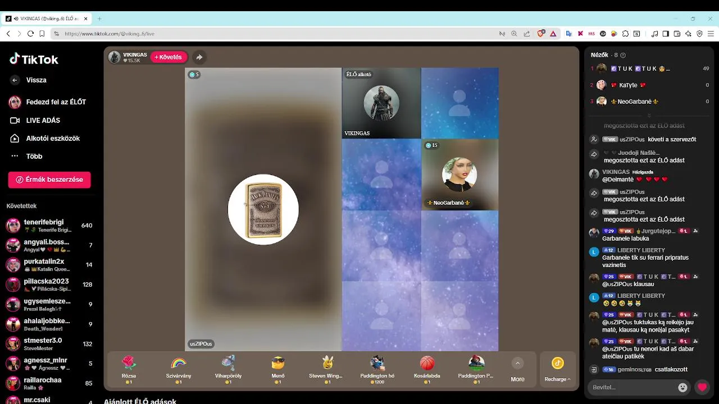Screen dimensions: 719x404
Task: Open ahalaljobbke followed live channel
Action: pos(49,324)
